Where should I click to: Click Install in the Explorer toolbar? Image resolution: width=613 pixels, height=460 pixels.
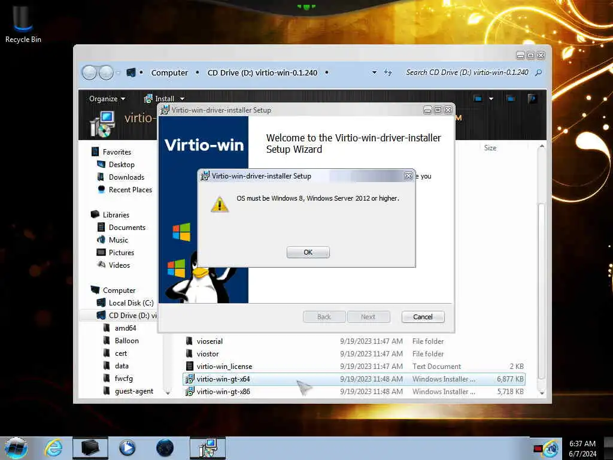click(x=159, y=99)
